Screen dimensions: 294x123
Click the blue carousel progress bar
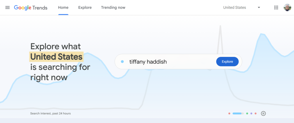click(238, 114)
